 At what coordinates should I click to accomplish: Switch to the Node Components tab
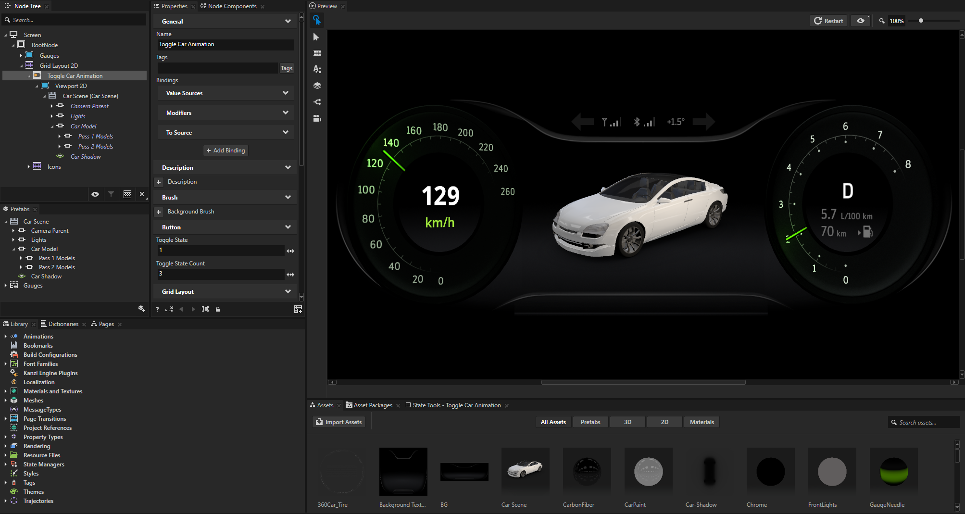pos(232,6)
